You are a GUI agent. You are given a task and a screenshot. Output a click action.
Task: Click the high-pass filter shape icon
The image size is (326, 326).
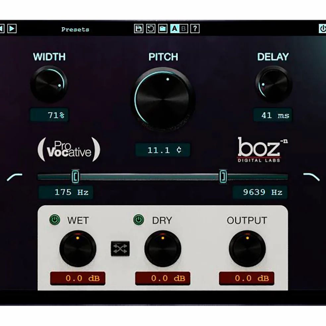point(15,177)
